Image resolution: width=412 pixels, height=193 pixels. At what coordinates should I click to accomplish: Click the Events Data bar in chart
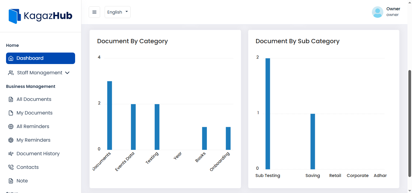[x=133, y=127]
